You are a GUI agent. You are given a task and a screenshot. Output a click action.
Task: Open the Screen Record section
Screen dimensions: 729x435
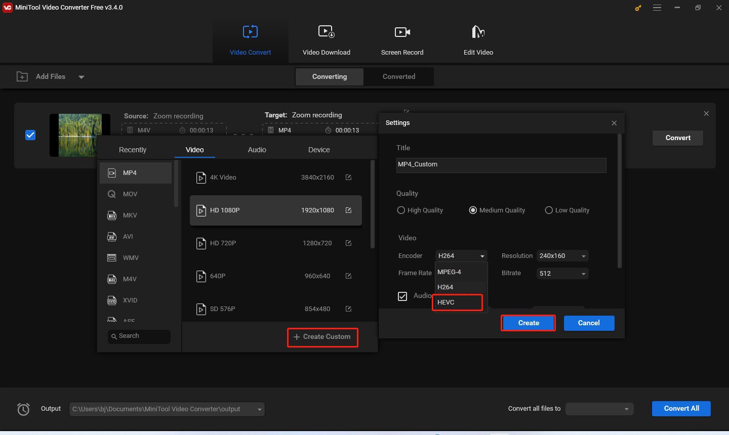402,40
